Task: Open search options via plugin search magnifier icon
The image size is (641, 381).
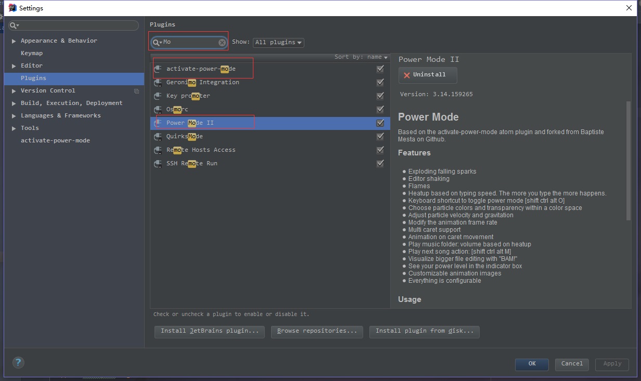Action: pyautogui.click(x=157, y=43)
